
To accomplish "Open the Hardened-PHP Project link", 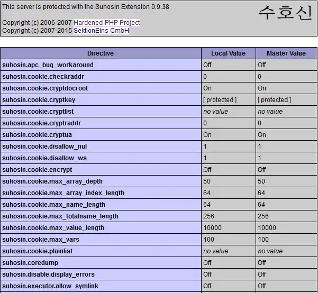I will coord(107,23).
